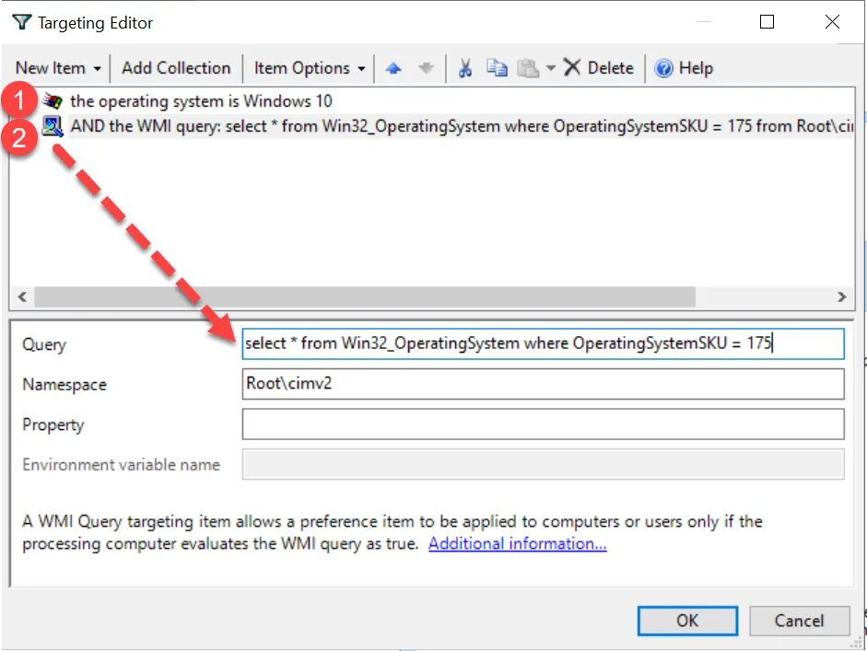Click the blue move up arrow
This screenshot has height=651, width=867.
tap(393, 68)
